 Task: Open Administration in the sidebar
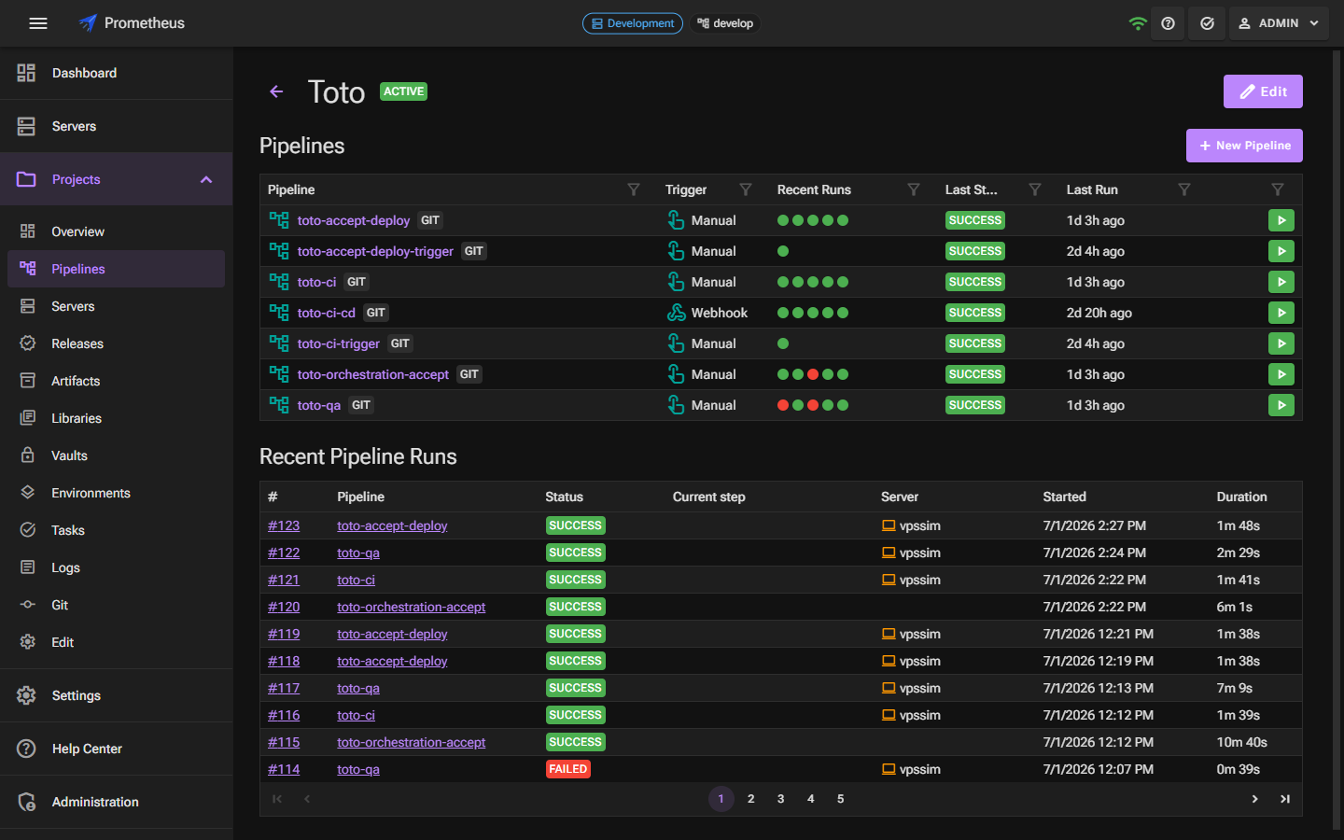116,802
